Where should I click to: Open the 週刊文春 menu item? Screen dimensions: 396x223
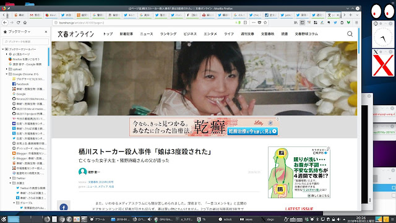click(x=247, y=34)
